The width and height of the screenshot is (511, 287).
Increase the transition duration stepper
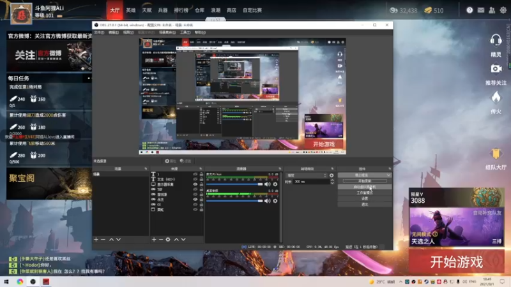coord(332,180)
